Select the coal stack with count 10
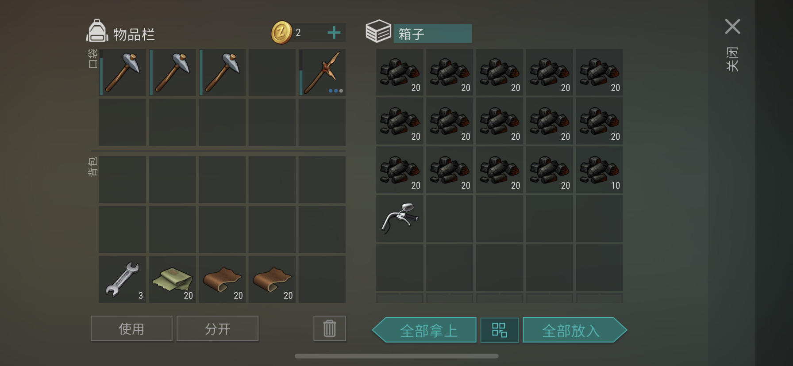The width and height of the screenshot is (793, 366). [x=599, y=170]
